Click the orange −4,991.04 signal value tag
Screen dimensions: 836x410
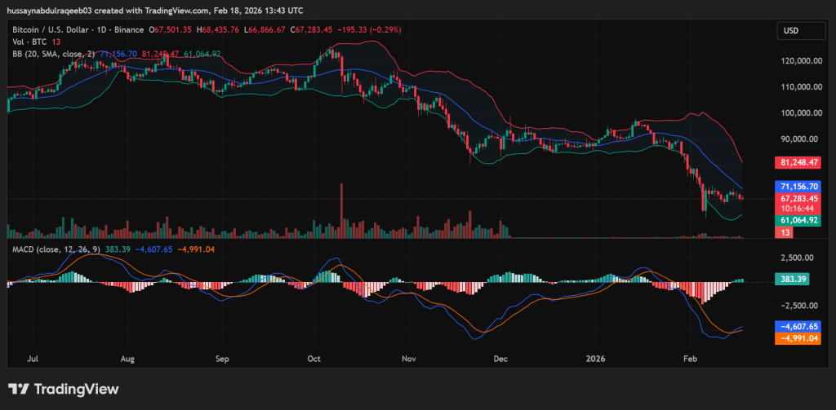798,337
